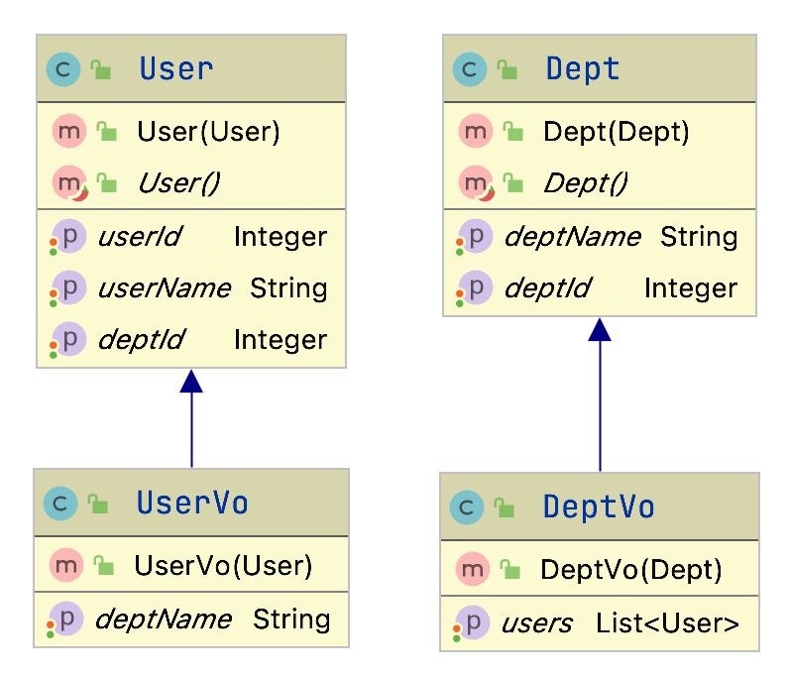Click green lock icon beside DeptVo(Dept)

(510, 569)
